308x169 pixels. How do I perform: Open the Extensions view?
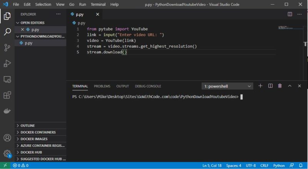[7, 95]
